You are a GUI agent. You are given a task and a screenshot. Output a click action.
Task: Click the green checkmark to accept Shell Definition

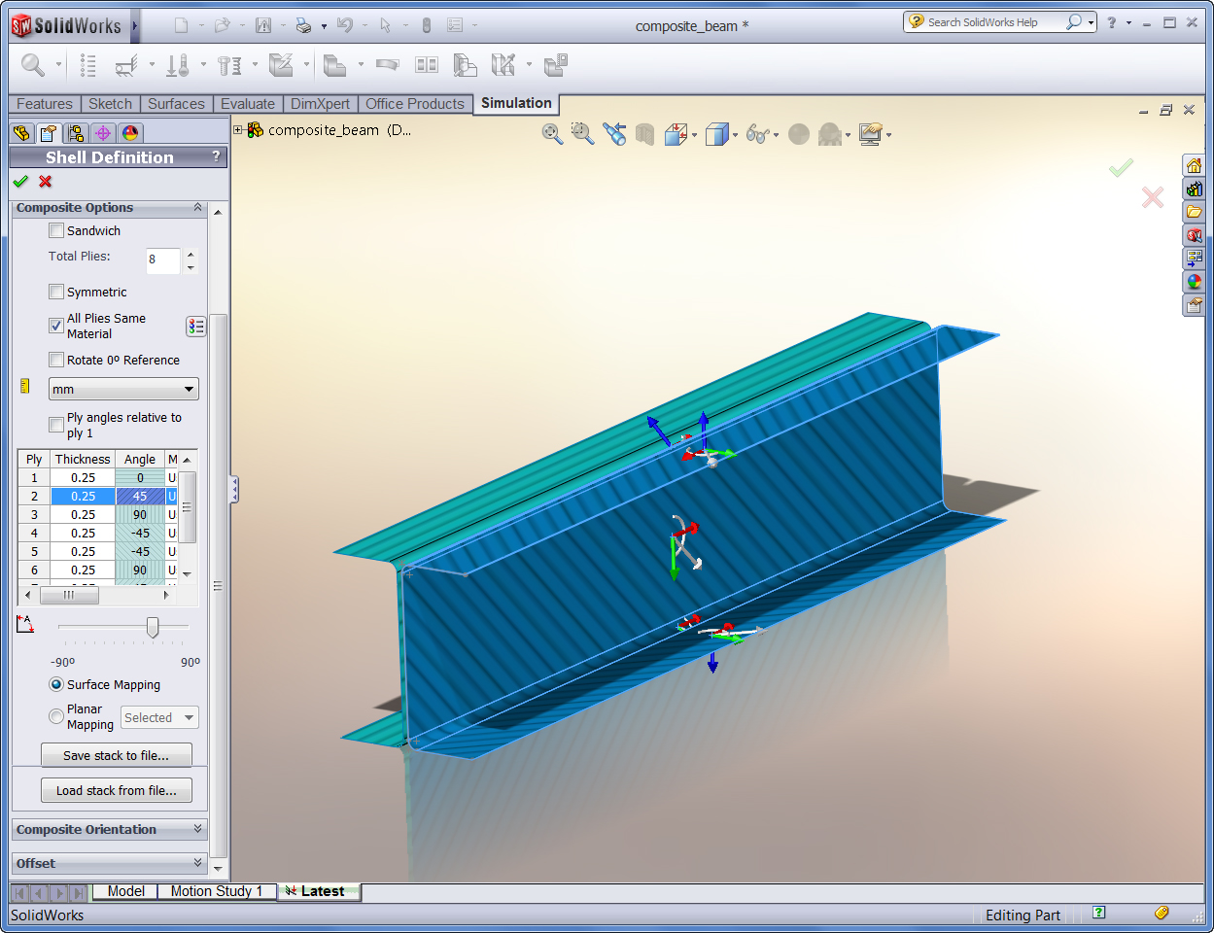tap(20, 182)
